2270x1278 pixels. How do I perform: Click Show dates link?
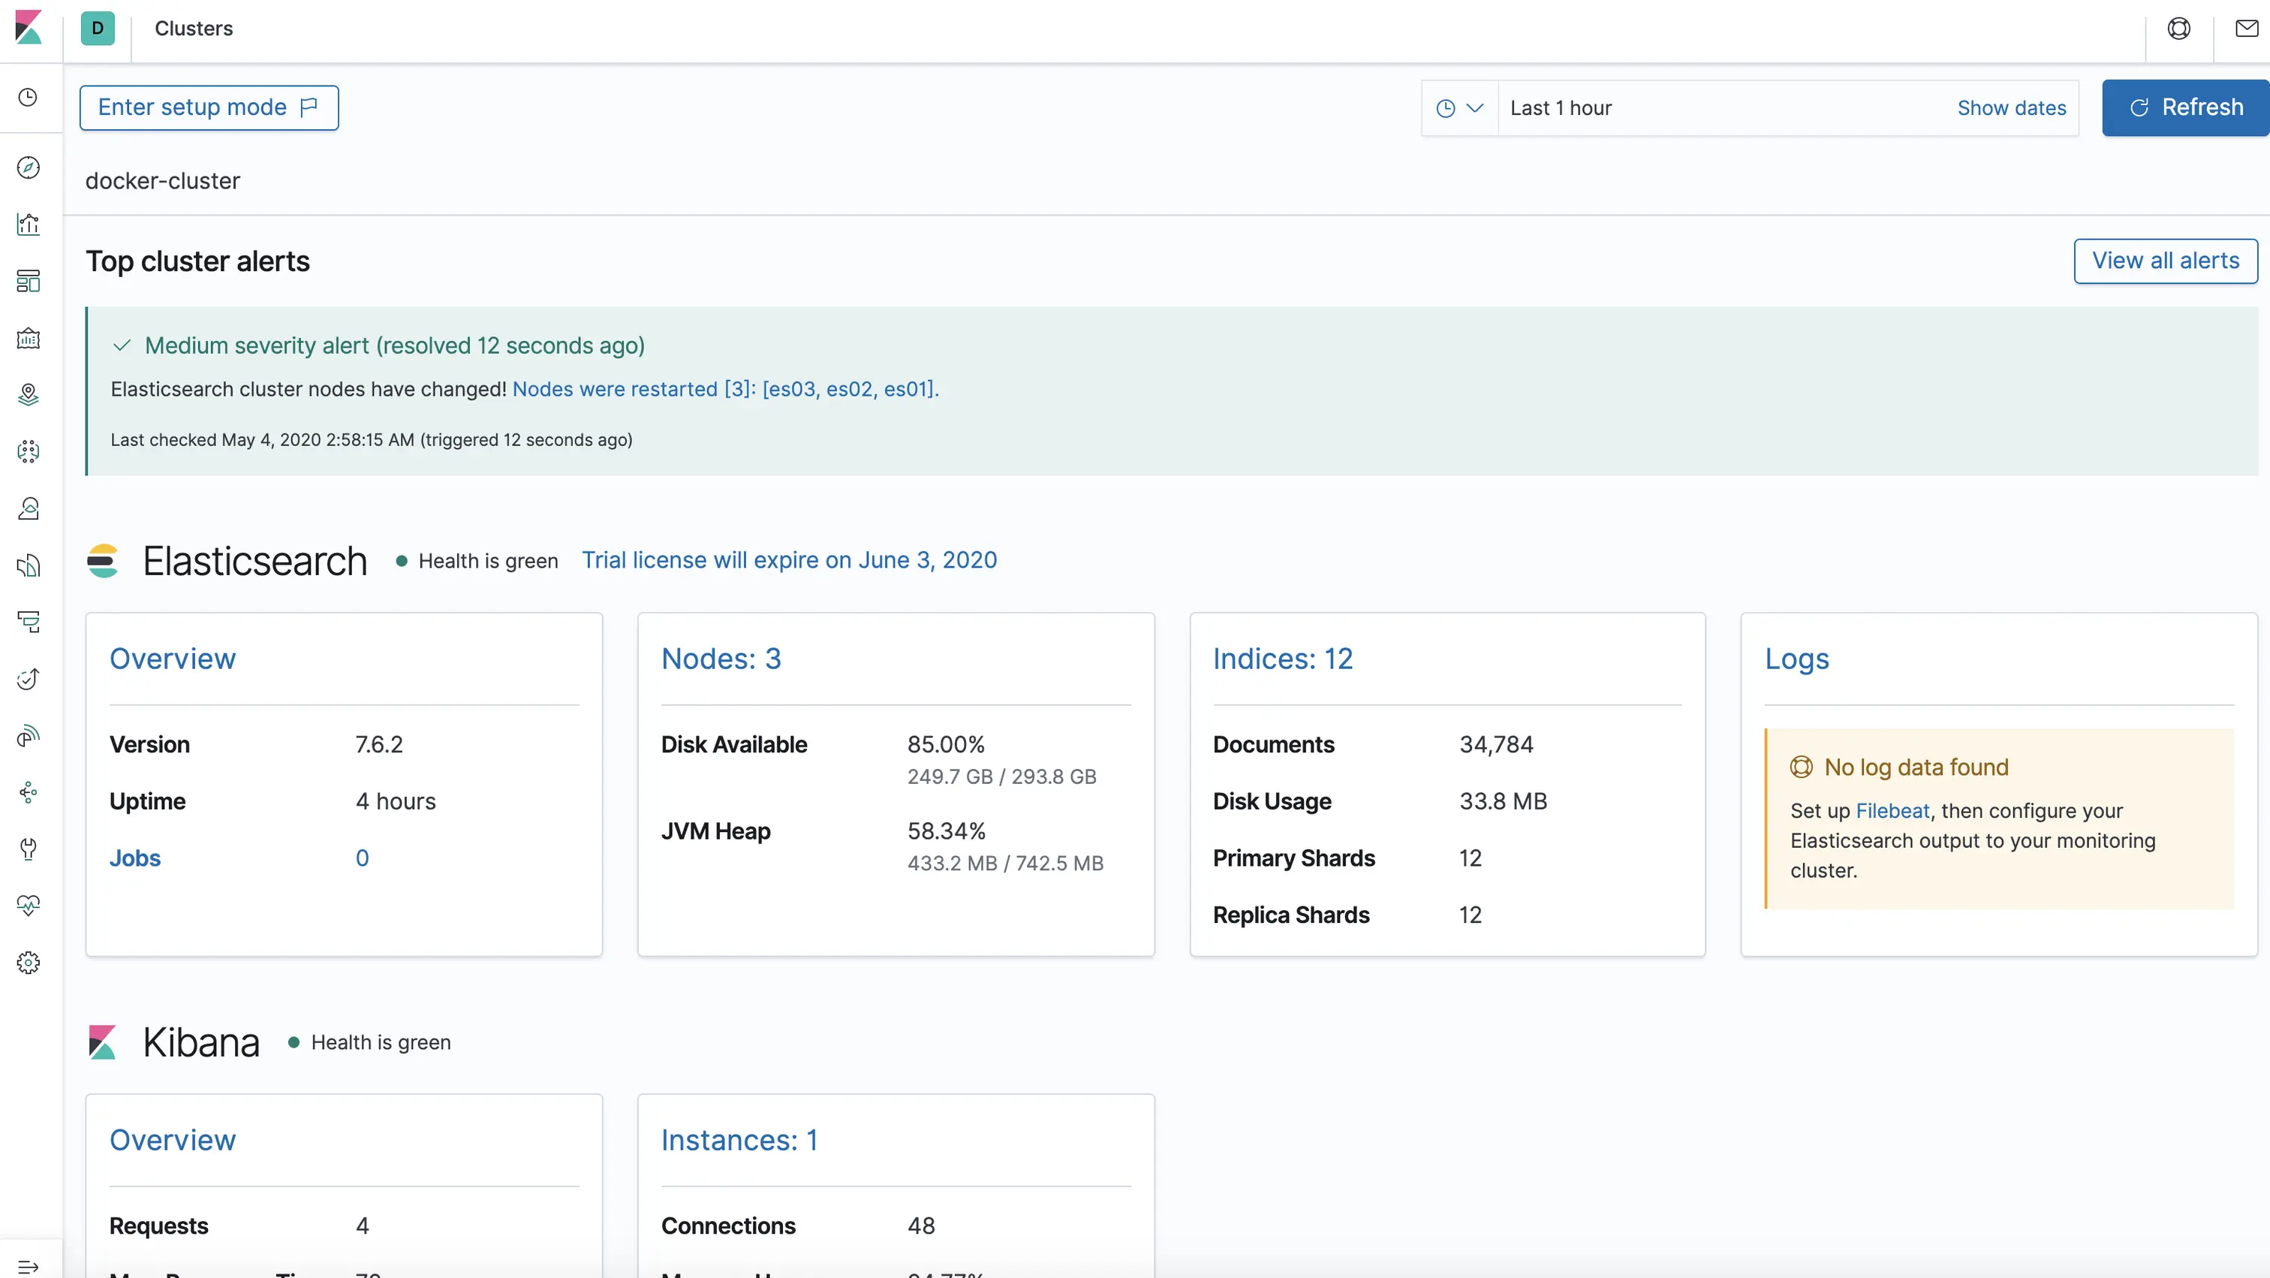coord(2011,108)
